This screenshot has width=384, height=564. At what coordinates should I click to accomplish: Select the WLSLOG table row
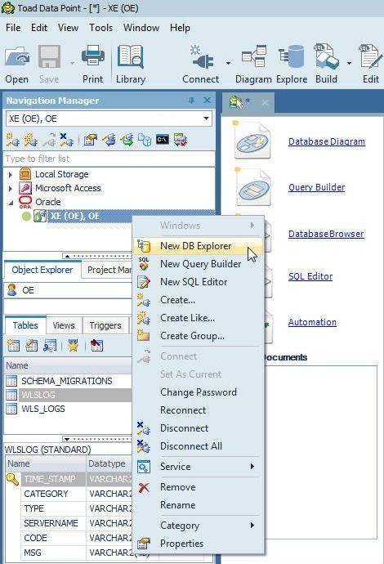68,395
